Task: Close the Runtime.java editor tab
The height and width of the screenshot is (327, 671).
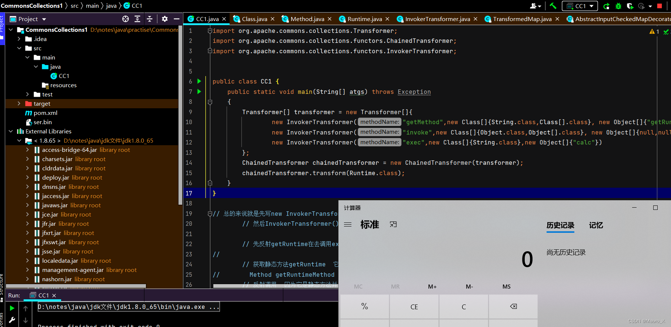Action: click(x=387, y=19)
